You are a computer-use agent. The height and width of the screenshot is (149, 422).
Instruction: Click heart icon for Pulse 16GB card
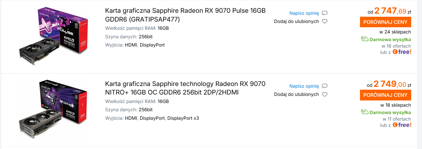tap(325, 21)
